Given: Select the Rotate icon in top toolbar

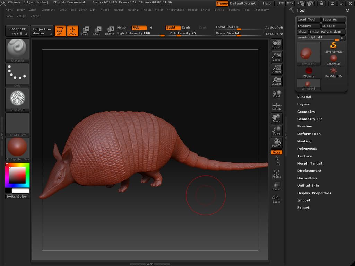Looking at the screenshot, I should coord(110,30).
